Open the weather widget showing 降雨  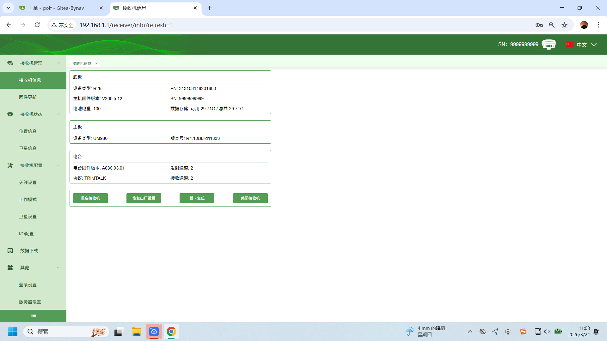(426, 332)
